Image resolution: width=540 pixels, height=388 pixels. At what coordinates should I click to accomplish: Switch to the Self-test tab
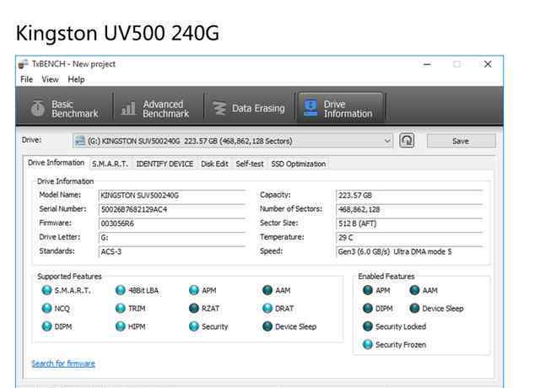coord(250,164)
